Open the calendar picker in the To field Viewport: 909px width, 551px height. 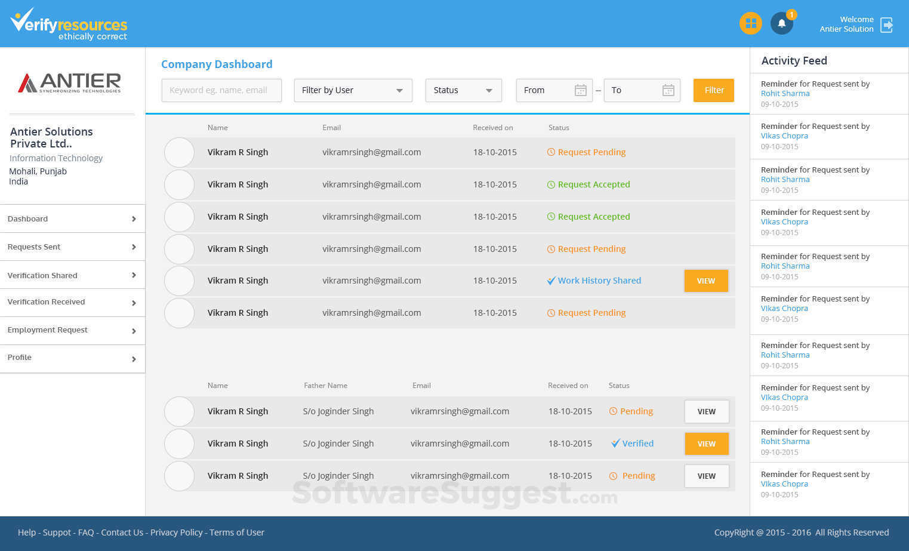(668, 90)
